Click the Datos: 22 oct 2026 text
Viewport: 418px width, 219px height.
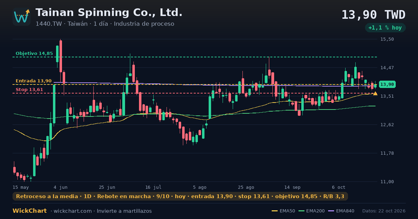(384, 211)
